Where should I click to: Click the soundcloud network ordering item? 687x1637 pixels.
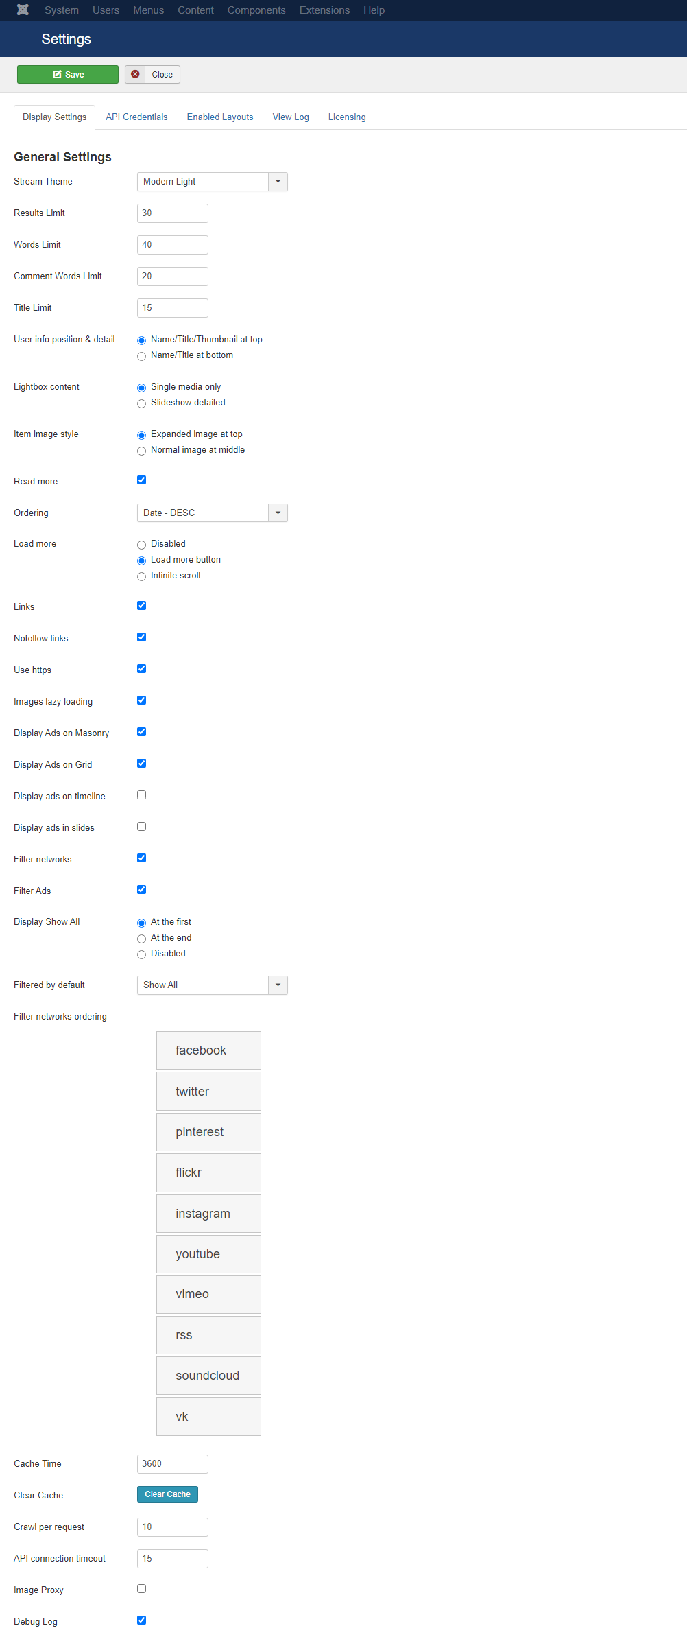point(208,1376)
